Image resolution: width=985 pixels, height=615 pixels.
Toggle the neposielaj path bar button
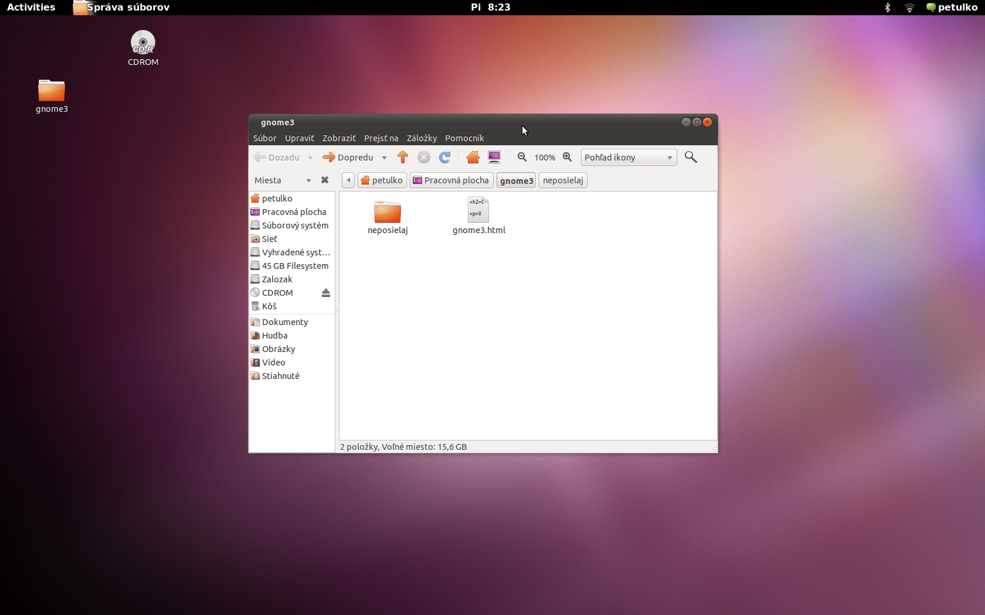[562, 180]
